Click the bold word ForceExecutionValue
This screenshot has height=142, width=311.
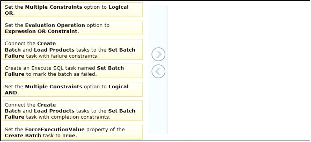[x=55, y=130]
